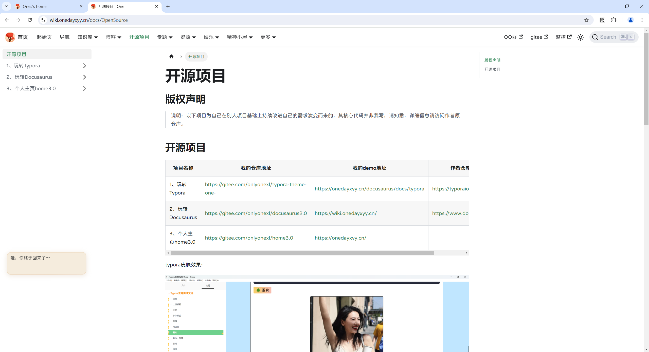
Task: Click the browser forward arrow
Action: pyautogui.click(x=18, y=20)
